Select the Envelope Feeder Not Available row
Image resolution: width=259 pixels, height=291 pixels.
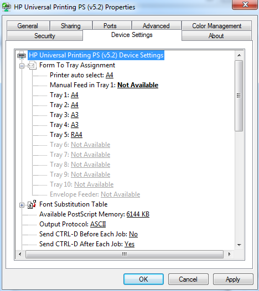[95, 194]
